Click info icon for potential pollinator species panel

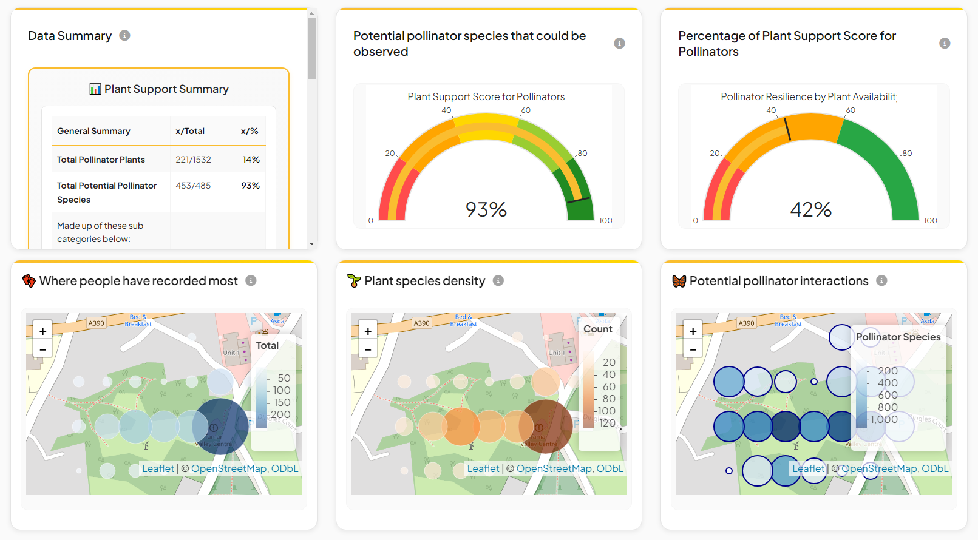(619, 43)
